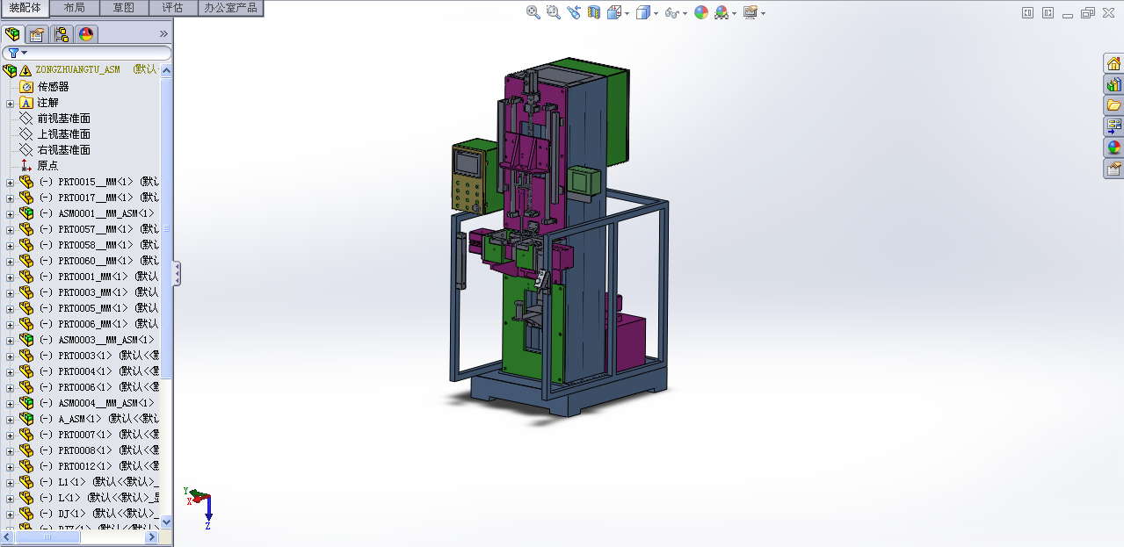This screenshot has width=1124, height=547.
Task: Expand the 注解 annotations node
Action: [10, 103]
